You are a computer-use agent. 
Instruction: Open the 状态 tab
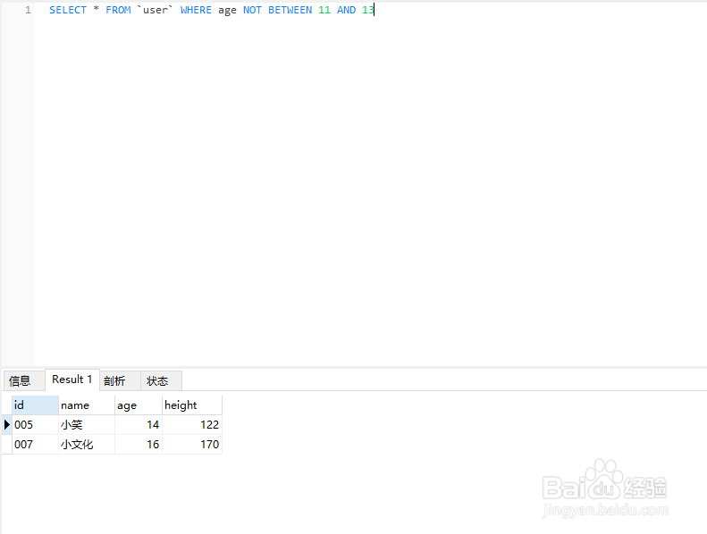pyautogui.click(x=161, y=380)
